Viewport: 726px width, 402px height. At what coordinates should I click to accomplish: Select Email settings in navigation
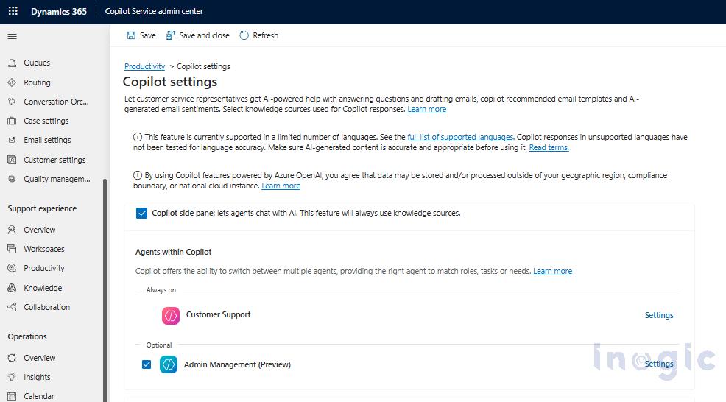point(47,140)
